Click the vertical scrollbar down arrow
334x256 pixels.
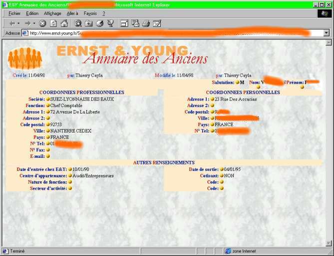click(x=328, y=243)
